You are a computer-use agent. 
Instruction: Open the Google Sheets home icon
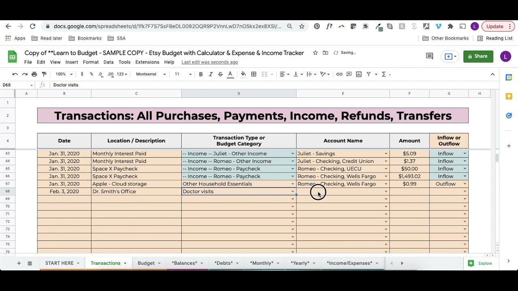[12, 57]
